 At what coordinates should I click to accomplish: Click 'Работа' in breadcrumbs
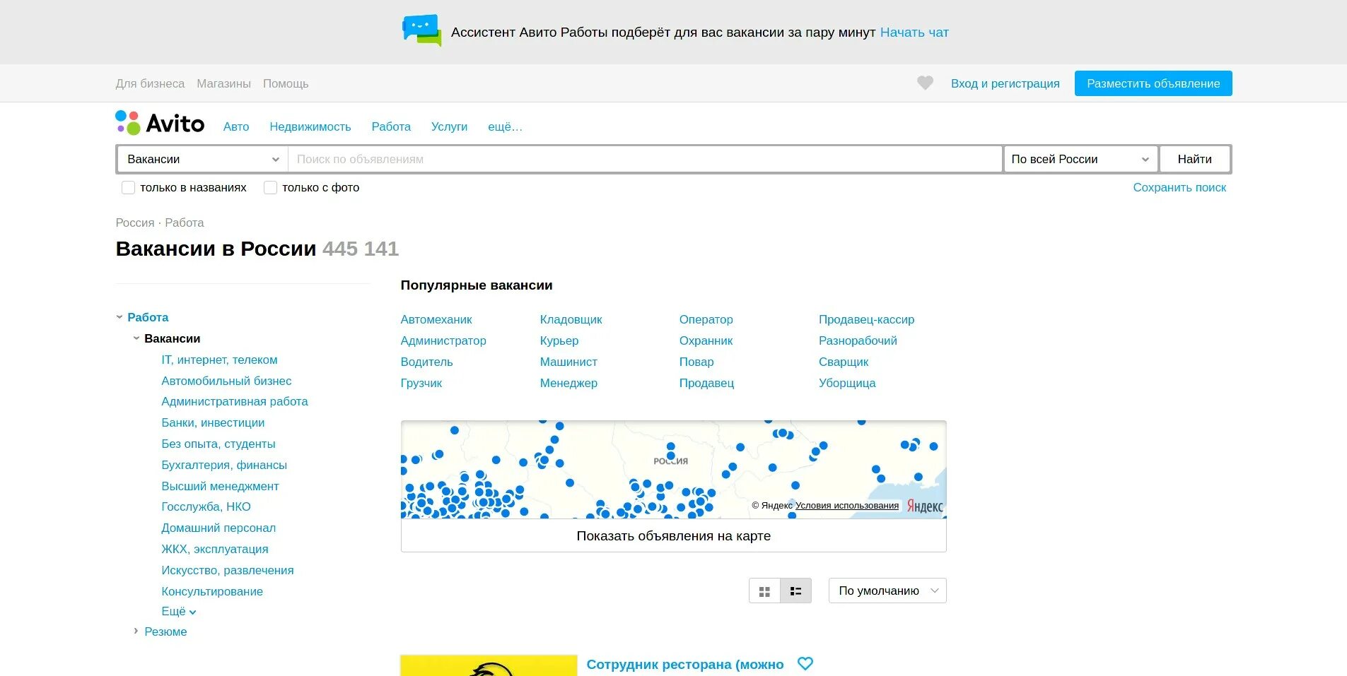coord(185,223)
